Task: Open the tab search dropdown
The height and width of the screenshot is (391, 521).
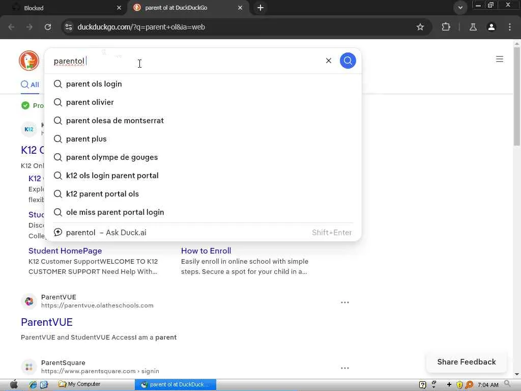Action: (460, 8)
